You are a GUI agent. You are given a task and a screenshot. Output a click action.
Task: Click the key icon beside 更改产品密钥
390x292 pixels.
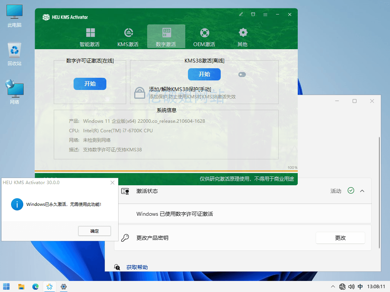coord(125,238)
